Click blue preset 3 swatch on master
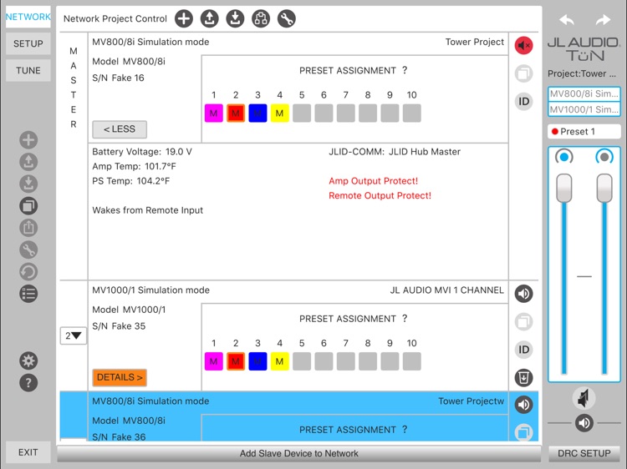The width and height of the screenshot is (627, 469). pos(257,113)
